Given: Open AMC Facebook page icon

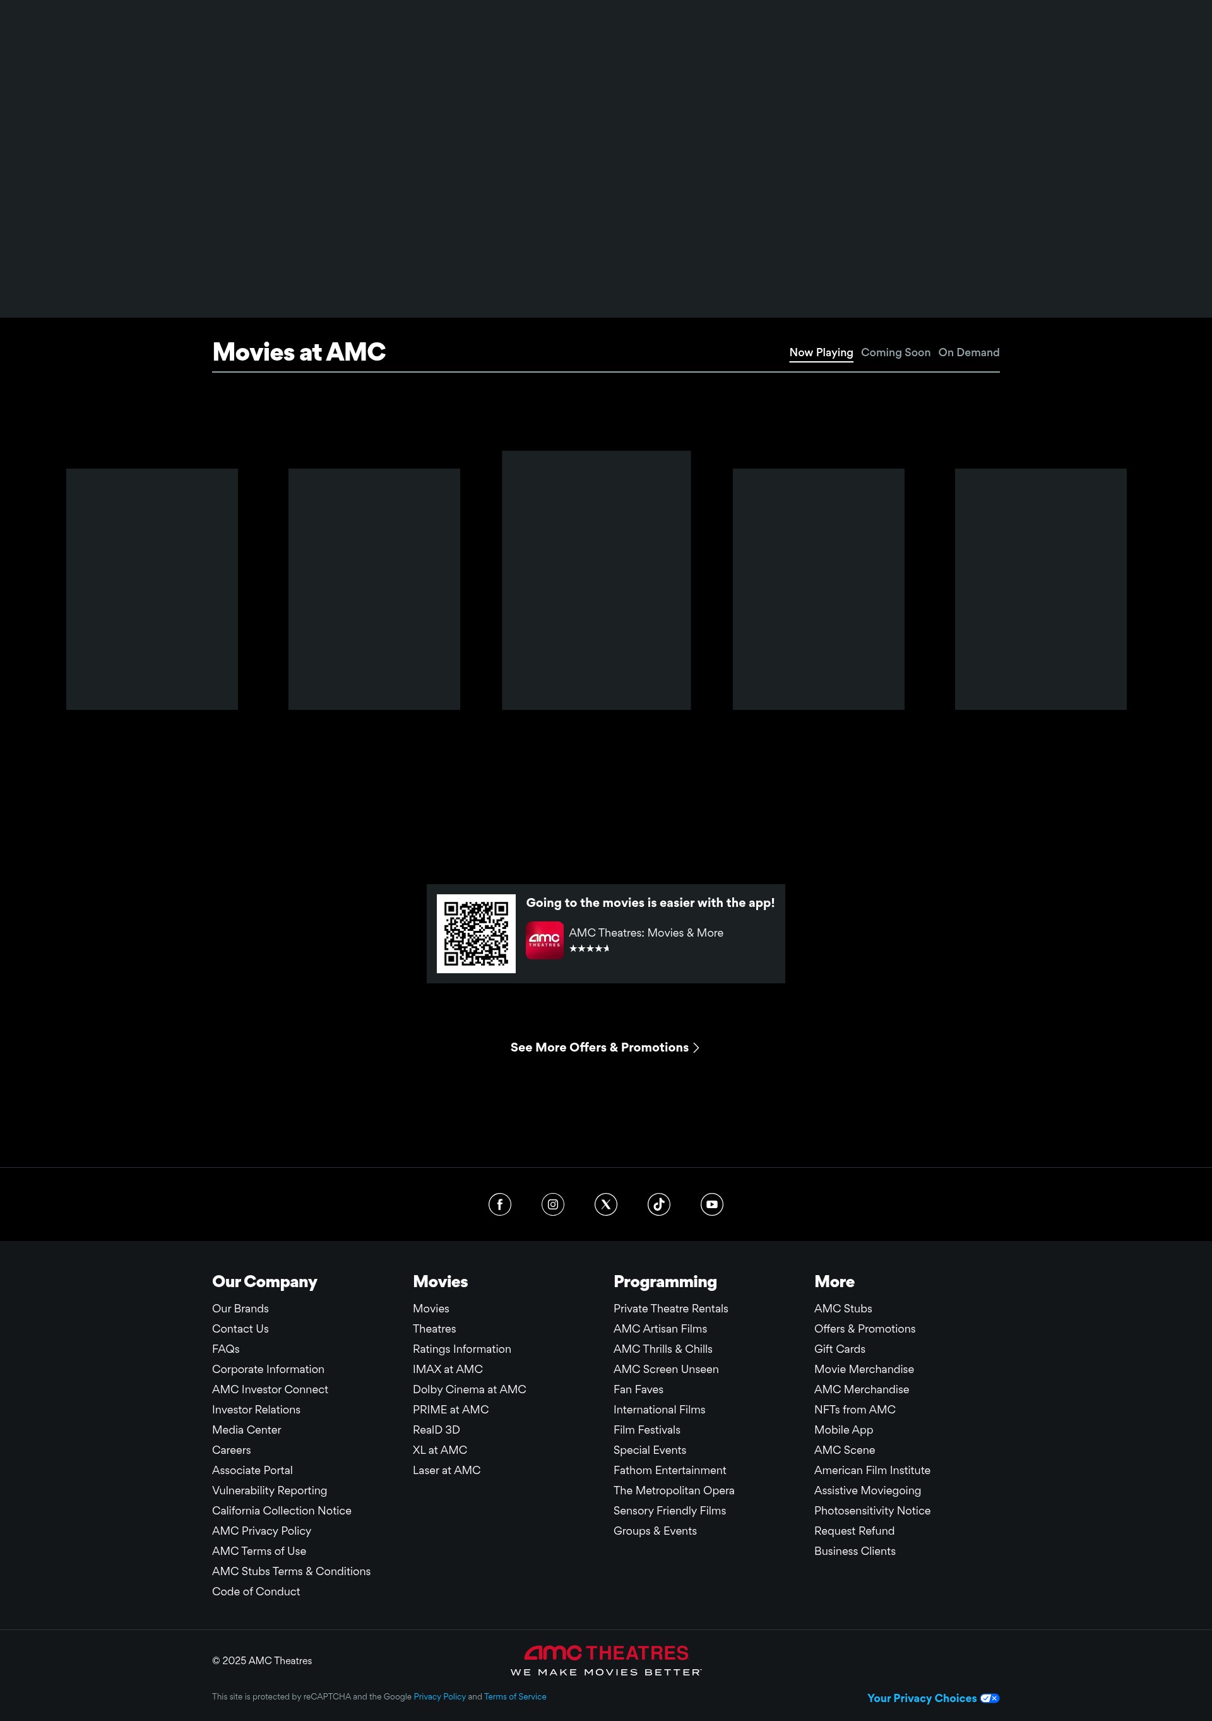Looking at the screenshot, I should pos(499,1204).
